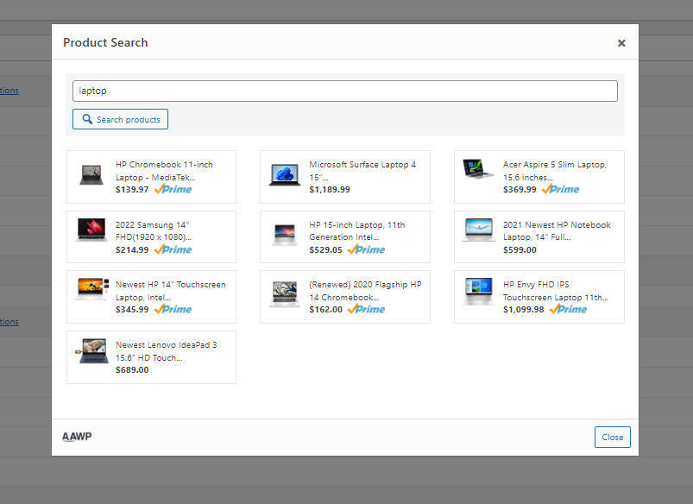Click the $1,189.99 price
This screenshot has height=504, width=693.
click(x=330, y=190)
